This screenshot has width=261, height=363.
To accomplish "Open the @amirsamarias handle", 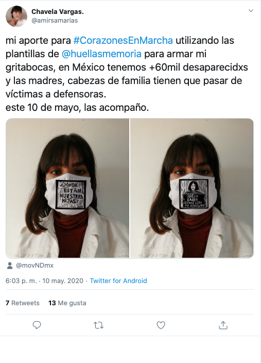I will (x=55, y=21).
